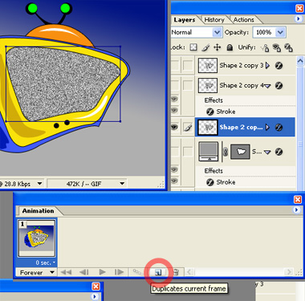Select animation frame 1 thumbnail
Viewport: 305px width, 301px height.
coord(36,238)
